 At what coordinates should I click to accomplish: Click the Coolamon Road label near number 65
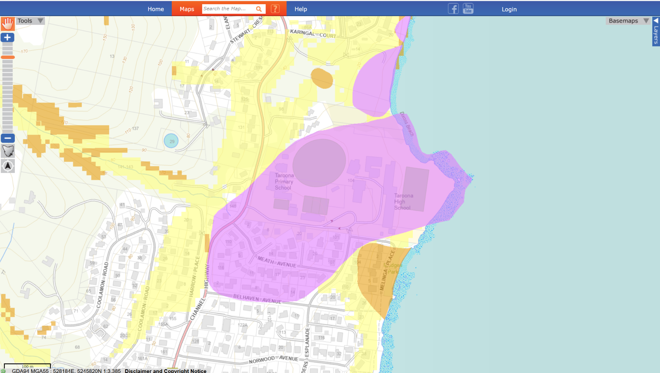tap(102, 285)
